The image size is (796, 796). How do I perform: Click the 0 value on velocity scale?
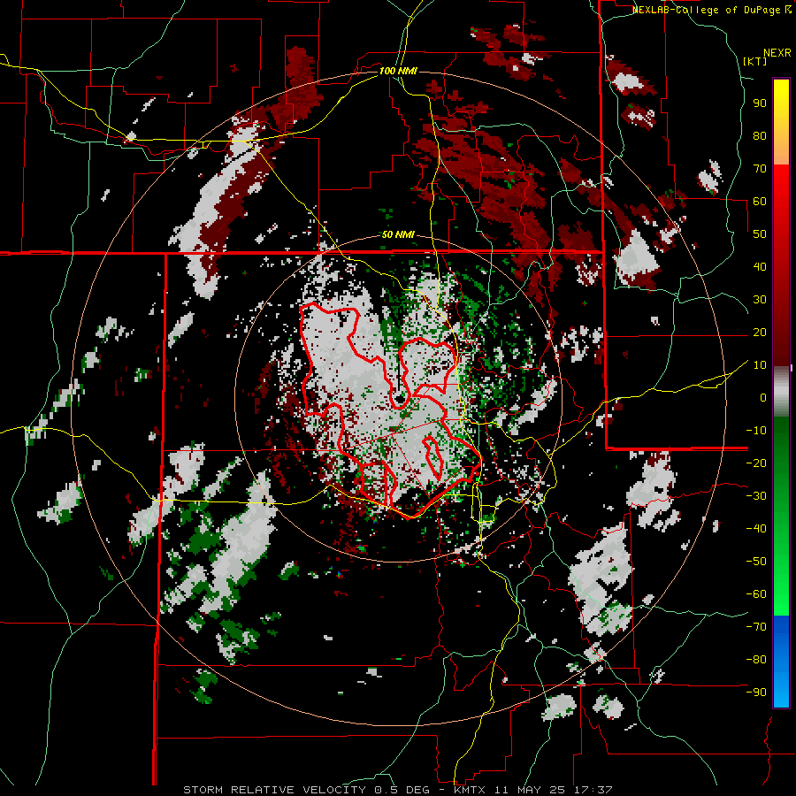(763, 397)
